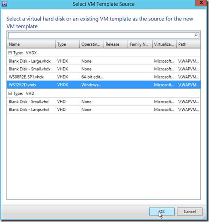Click the Operating System column header
Viewport: 209px width, 222px height.
91,44
